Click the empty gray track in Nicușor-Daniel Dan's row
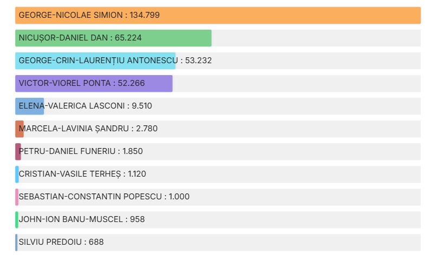 (x=314, y=38)
